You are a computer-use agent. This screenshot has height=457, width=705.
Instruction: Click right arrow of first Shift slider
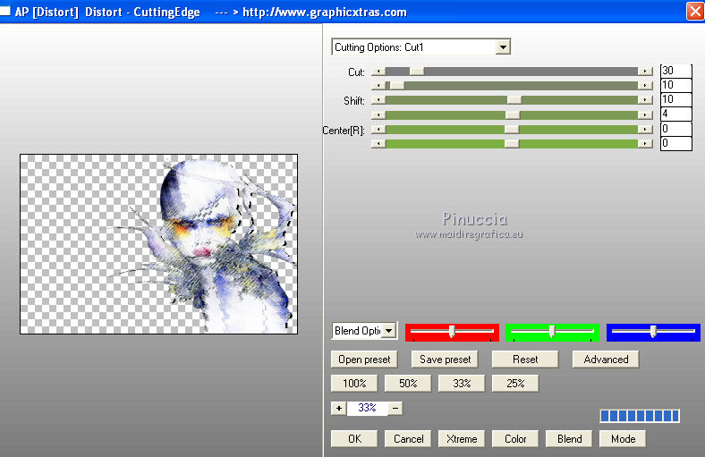click(645, 100)
